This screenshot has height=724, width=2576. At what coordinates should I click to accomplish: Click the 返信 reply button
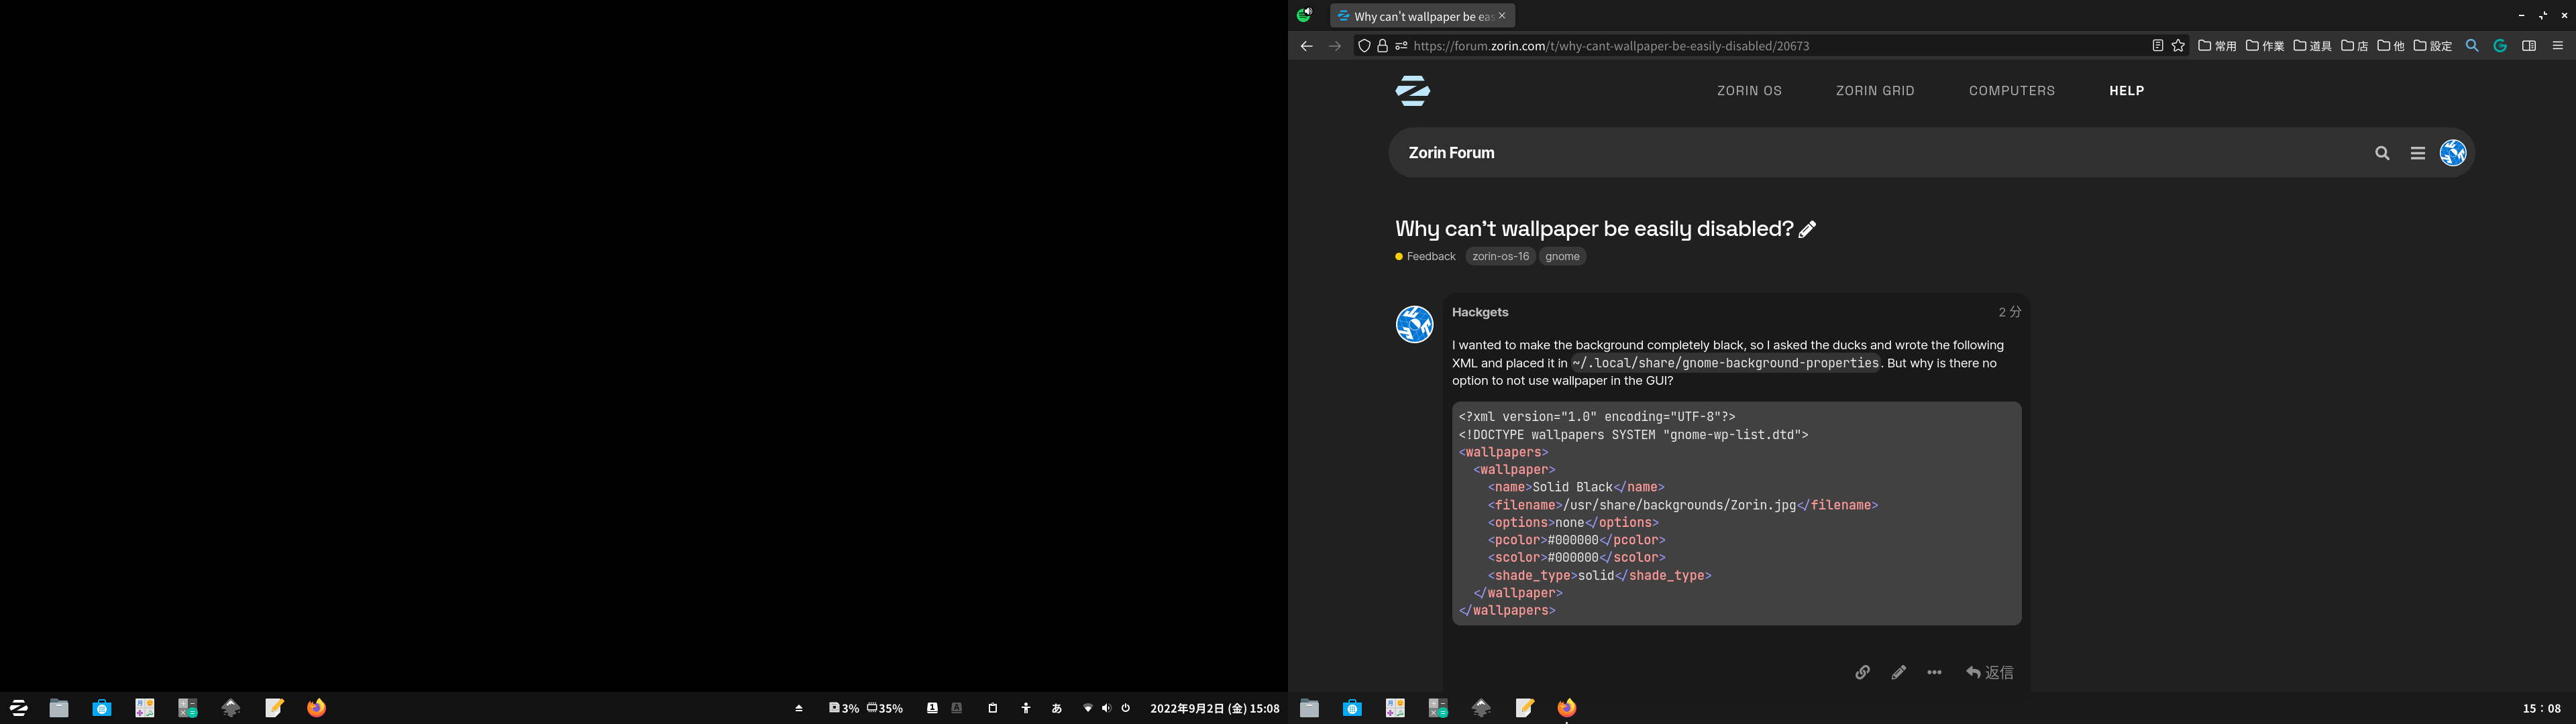click(1989, 672)
